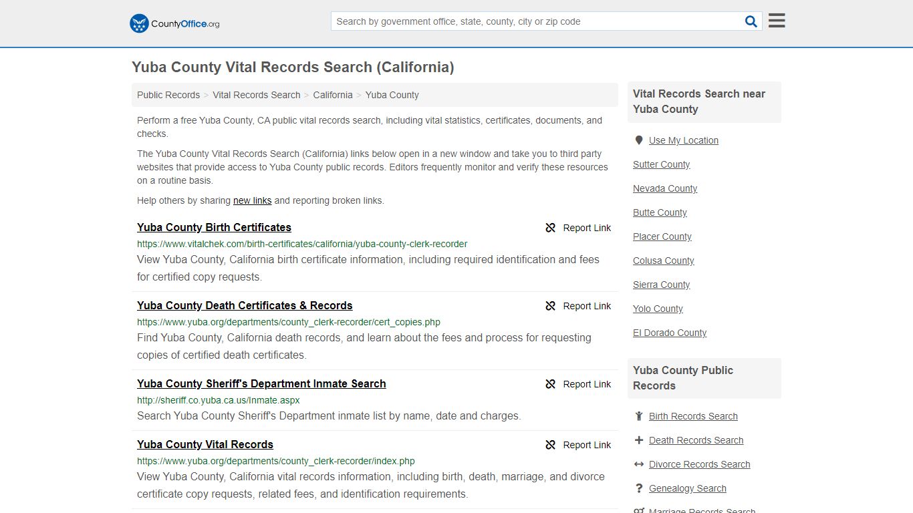This screenshot has height=513, width=913.
Task: Click broken-link icon for Inmate Search row
Action: click(x=551, y=384)
